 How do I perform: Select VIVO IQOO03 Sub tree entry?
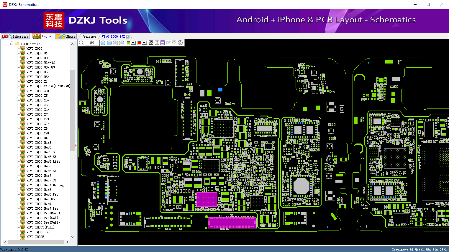(39, 232)
